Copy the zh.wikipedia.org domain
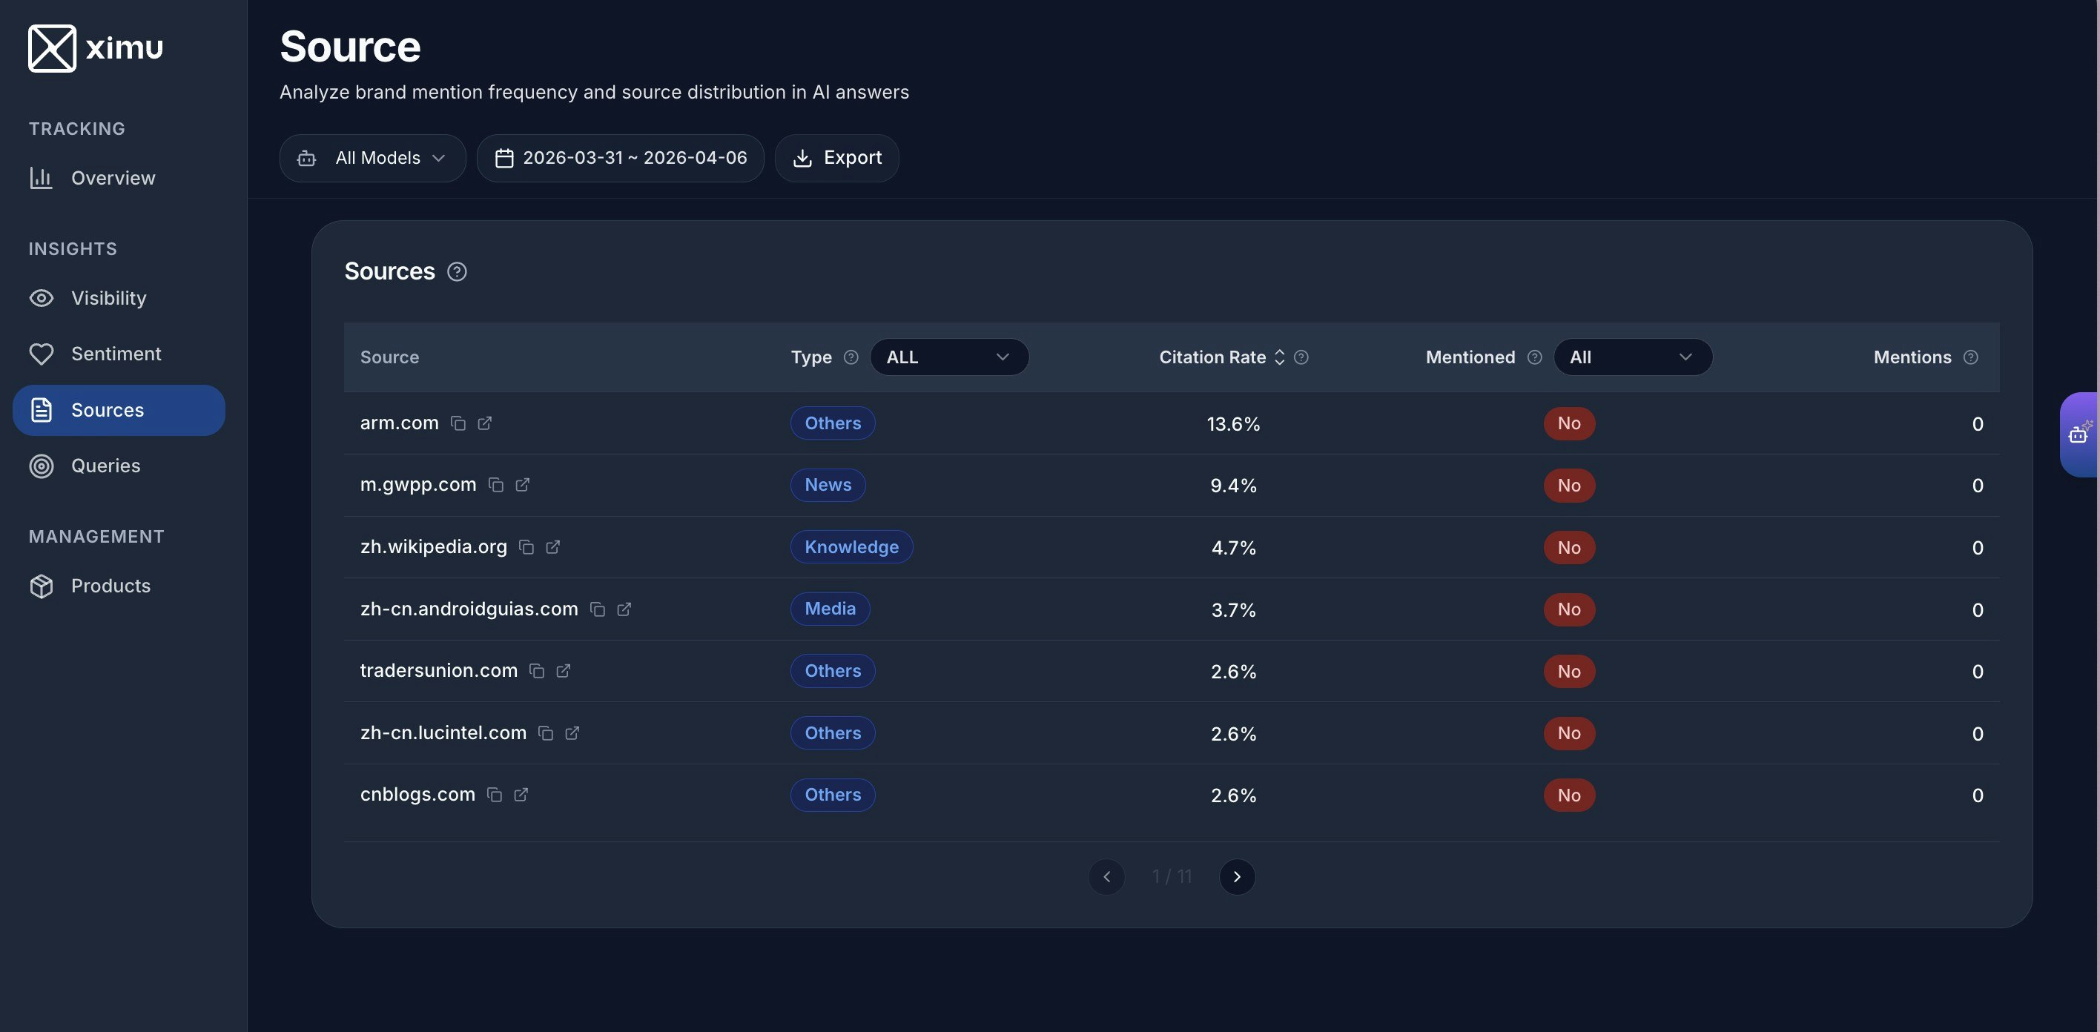Screen dimensions: 2100x1032 point(526,547)
